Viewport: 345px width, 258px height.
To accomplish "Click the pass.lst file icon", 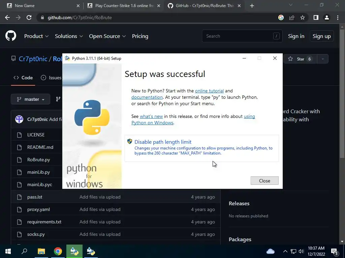I will click(x=19, y=197).
